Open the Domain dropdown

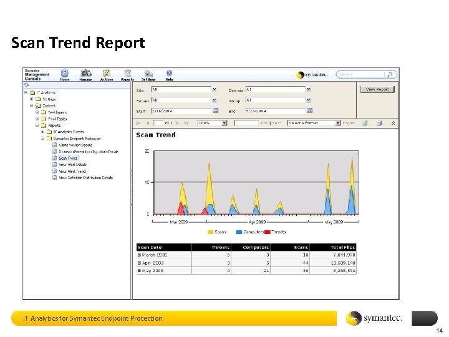[309, 89]
